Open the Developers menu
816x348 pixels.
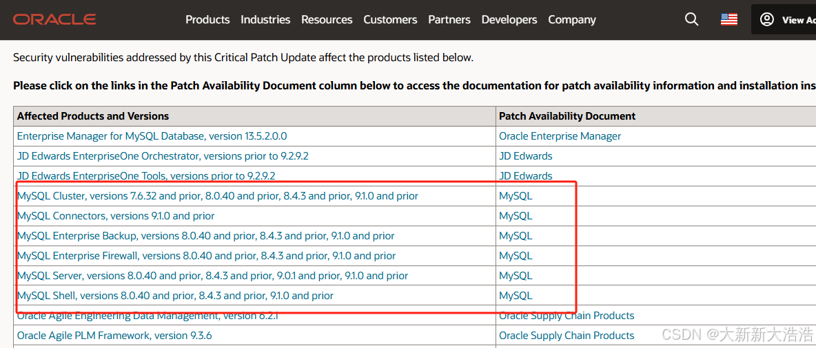click(509, 20)
